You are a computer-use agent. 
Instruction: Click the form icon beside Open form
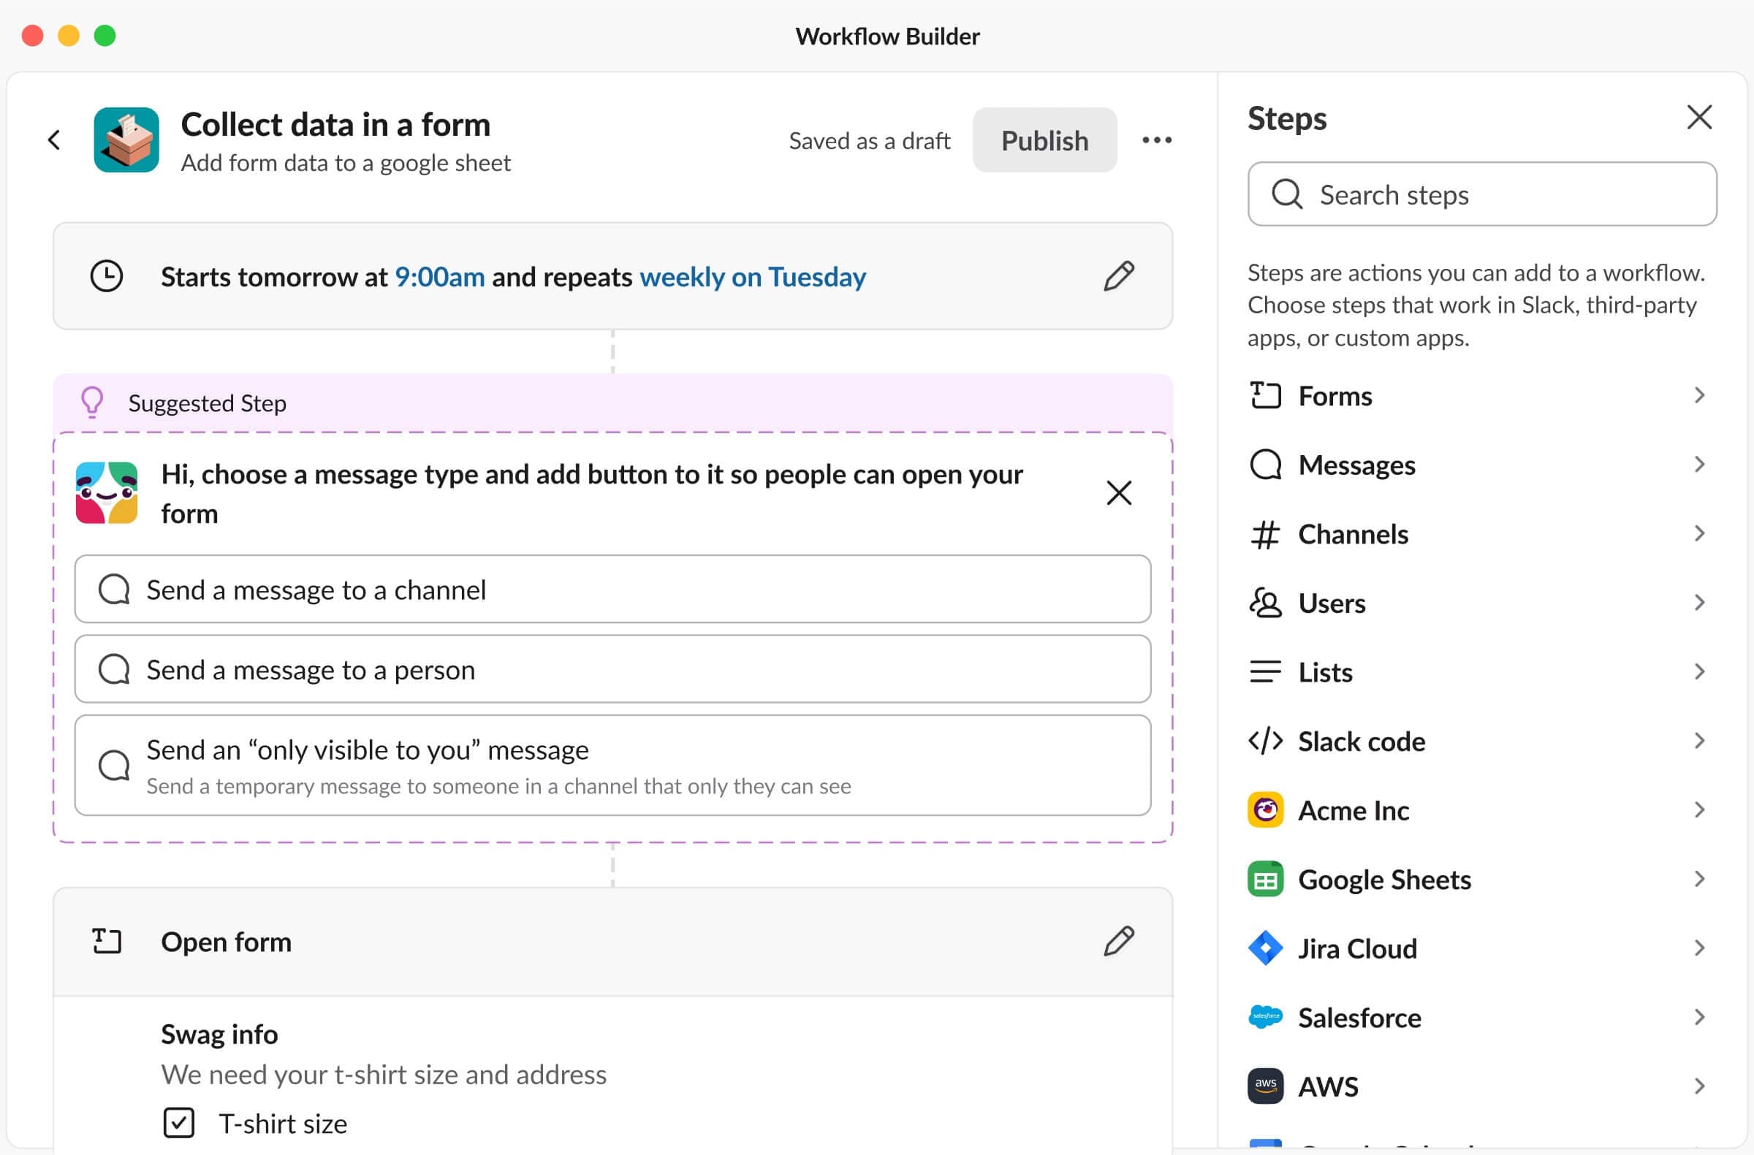[107, 942]
